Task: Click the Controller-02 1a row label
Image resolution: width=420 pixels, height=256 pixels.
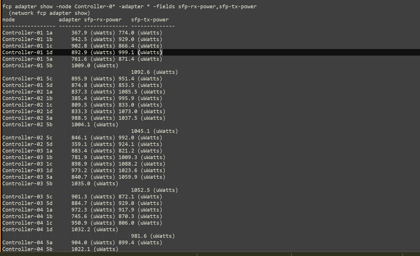Action: pyautogui.click(x=27, y=92)
